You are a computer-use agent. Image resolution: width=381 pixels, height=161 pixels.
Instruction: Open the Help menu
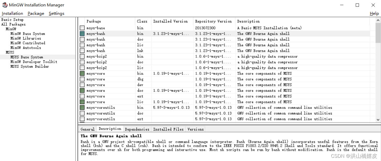click(374, 13)
